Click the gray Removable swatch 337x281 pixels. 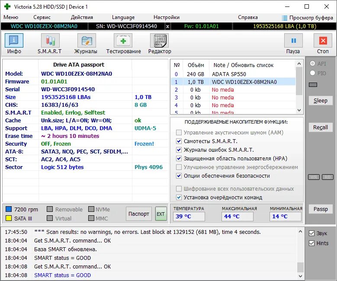coord(50,209)
